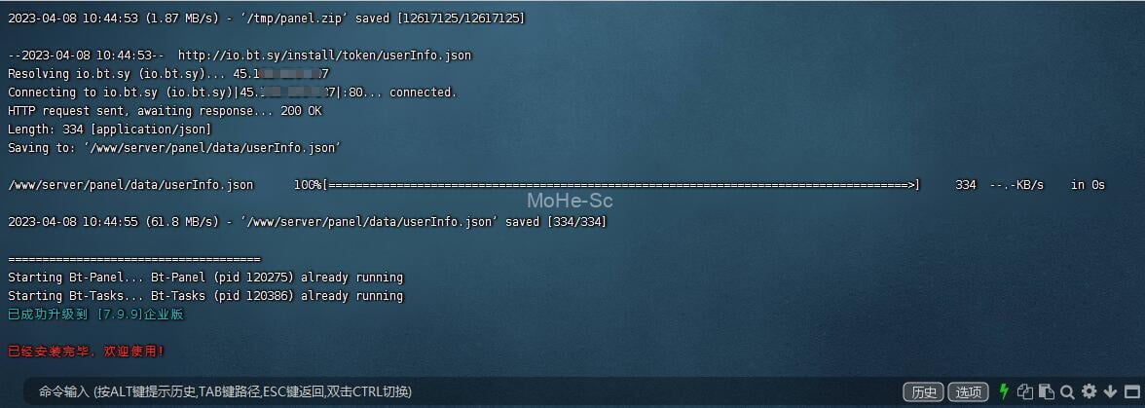Focus the 命令输入 command input field
This screenshot has height=408, width=1145.
(x=460, y=392)
